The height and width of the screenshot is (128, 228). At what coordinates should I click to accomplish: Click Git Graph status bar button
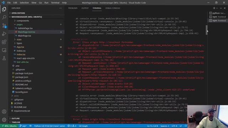83,126
